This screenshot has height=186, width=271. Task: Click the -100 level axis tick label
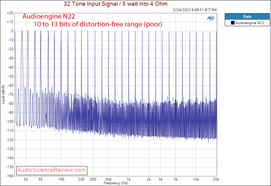(10, 122)
